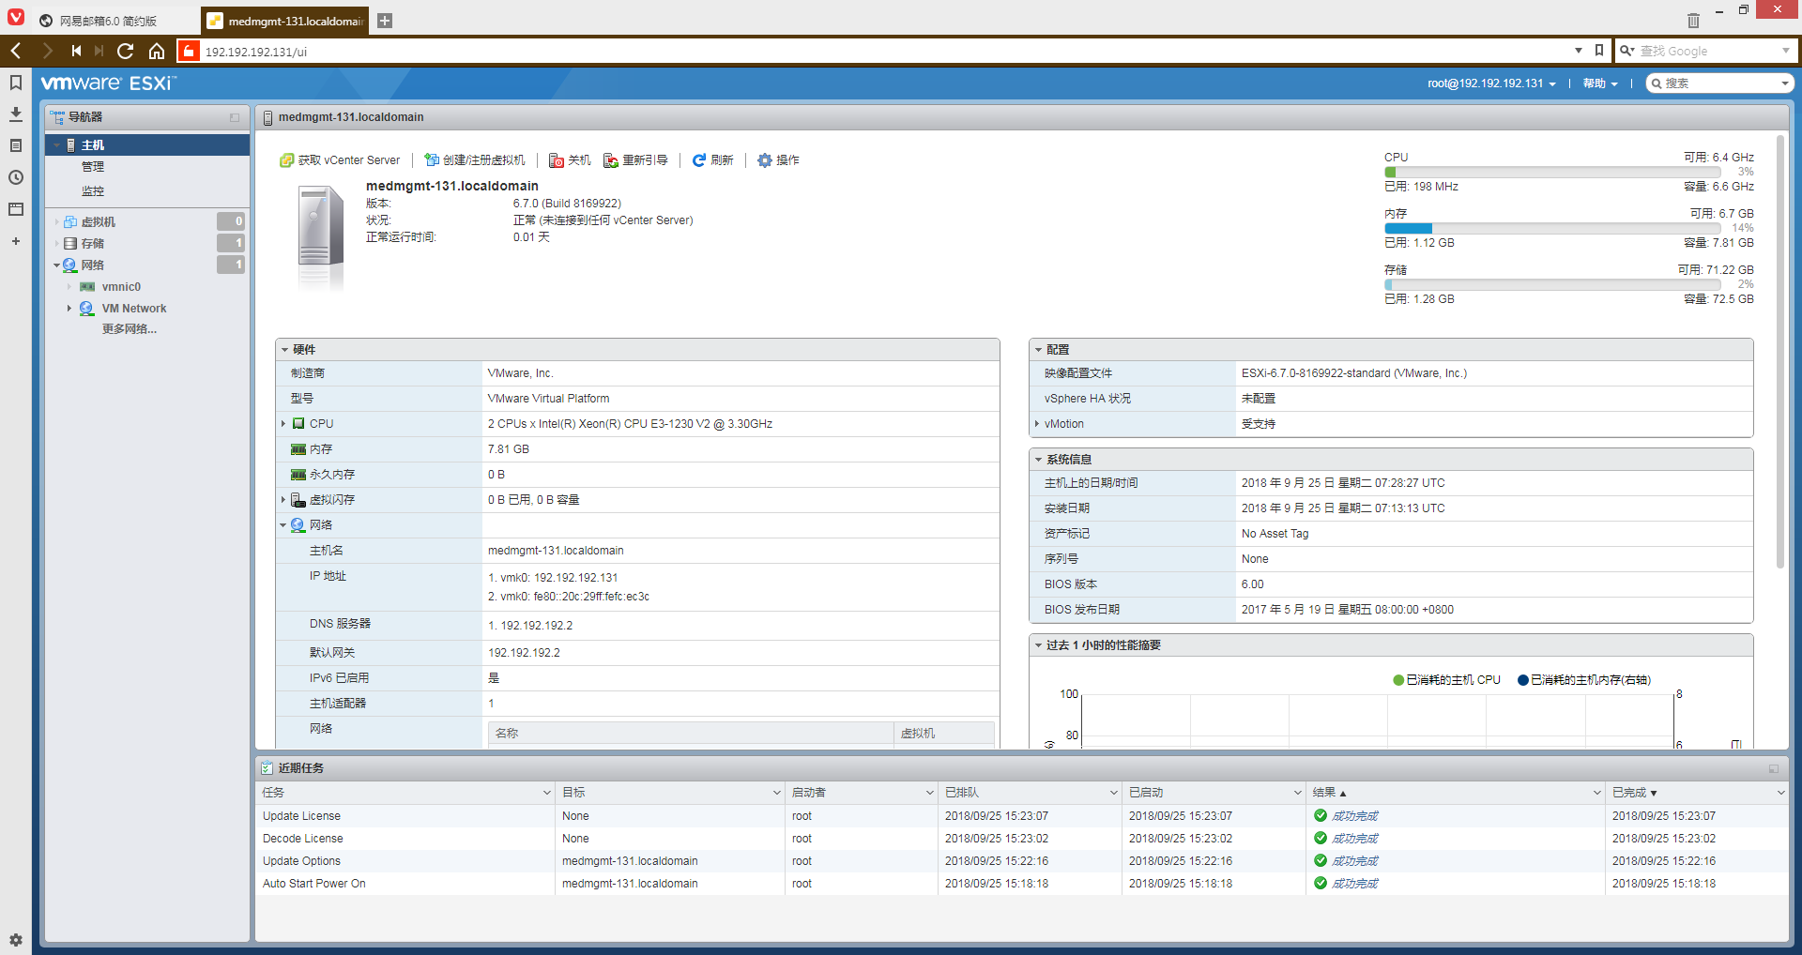Click the main content vertical scrollbar
The width and height of the screenshot is (1802, 955).
(1779, 352)
